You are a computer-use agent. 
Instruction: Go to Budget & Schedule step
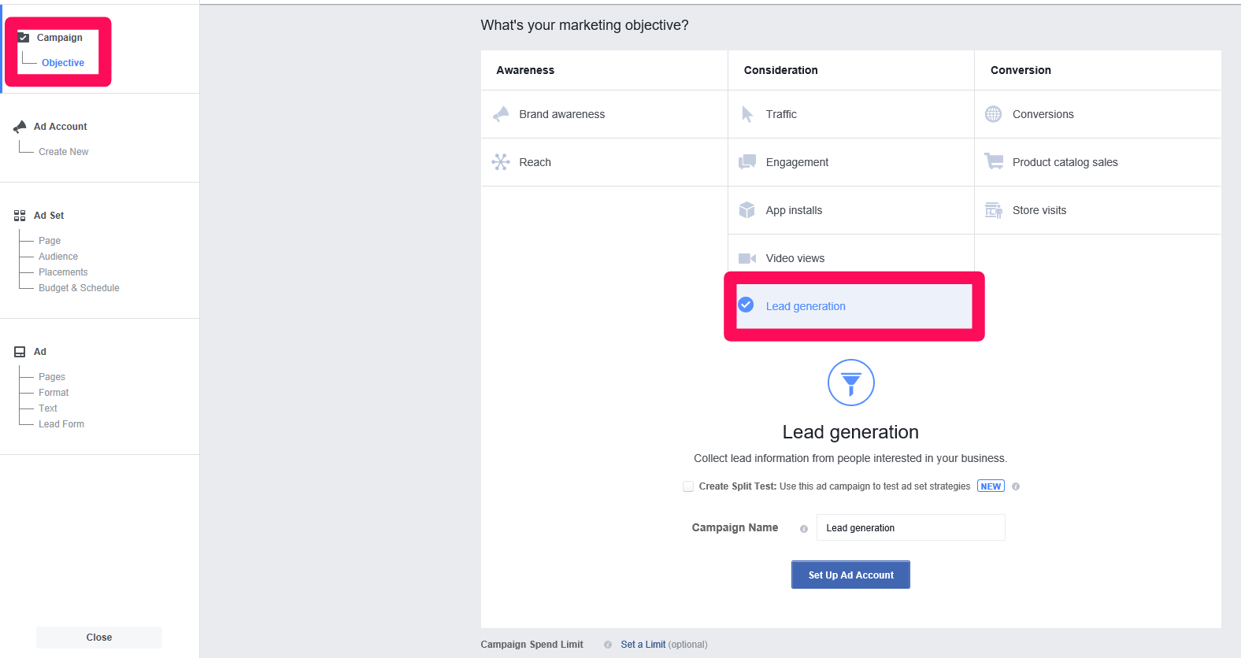(x=79, y=288)
